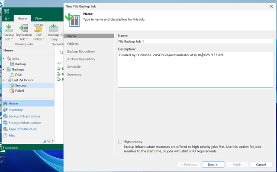Click the Backup Infrastructure icon
This screenshot has width=277, height=172.
(x=5, y=116)
